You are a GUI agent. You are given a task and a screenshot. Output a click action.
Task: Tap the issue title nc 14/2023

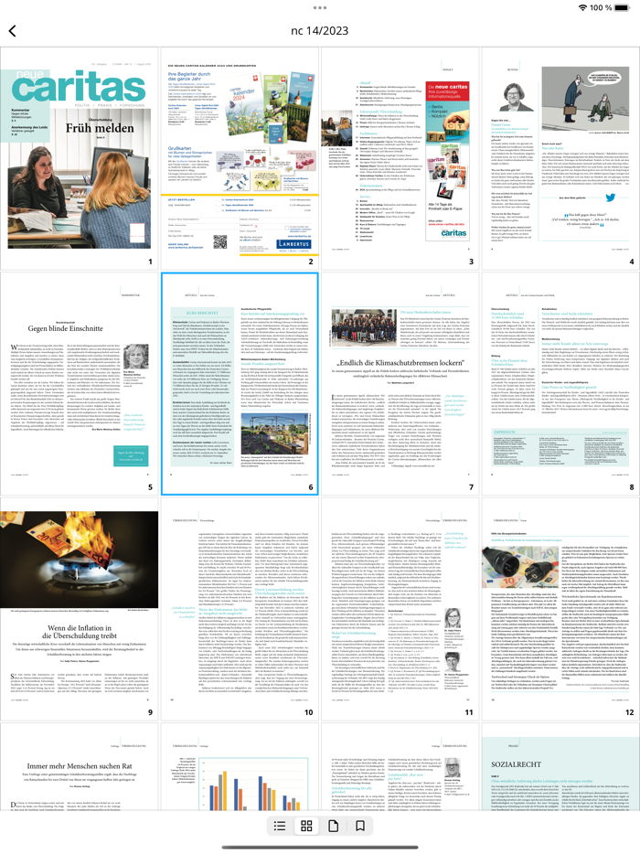click(320, 31)
